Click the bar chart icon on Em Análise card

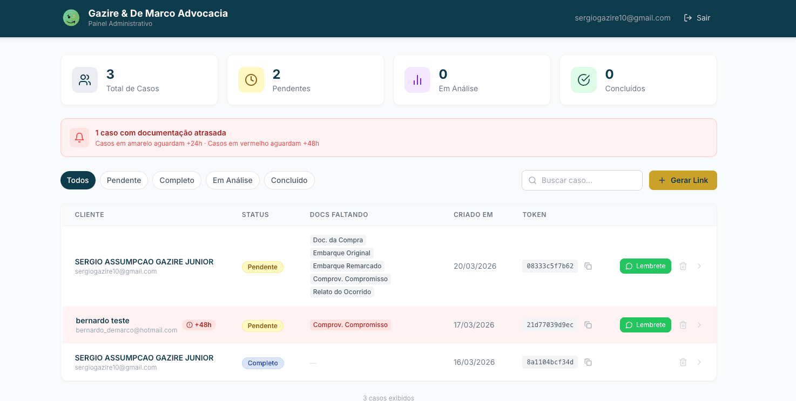coord(417,80)
